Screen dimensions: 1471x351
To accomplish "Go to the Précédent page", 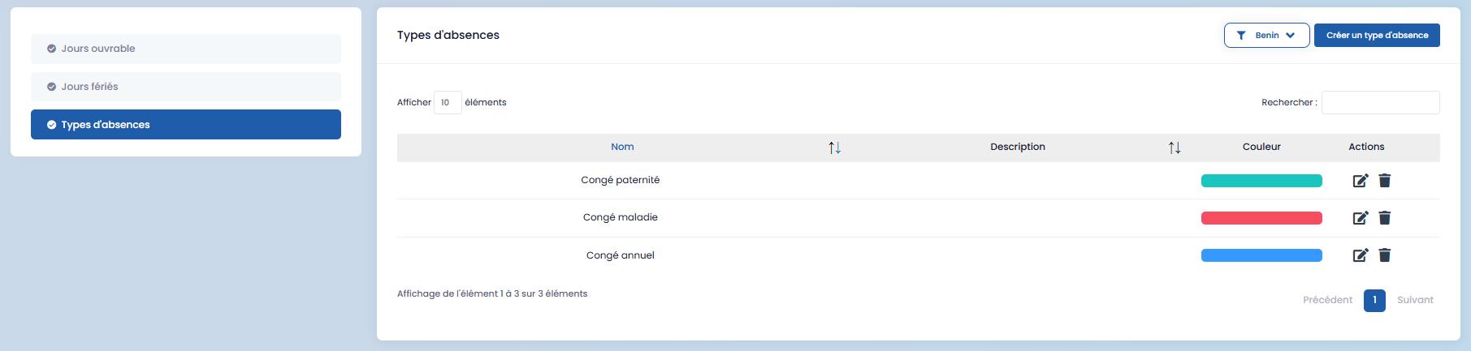I will point(1327,300).
